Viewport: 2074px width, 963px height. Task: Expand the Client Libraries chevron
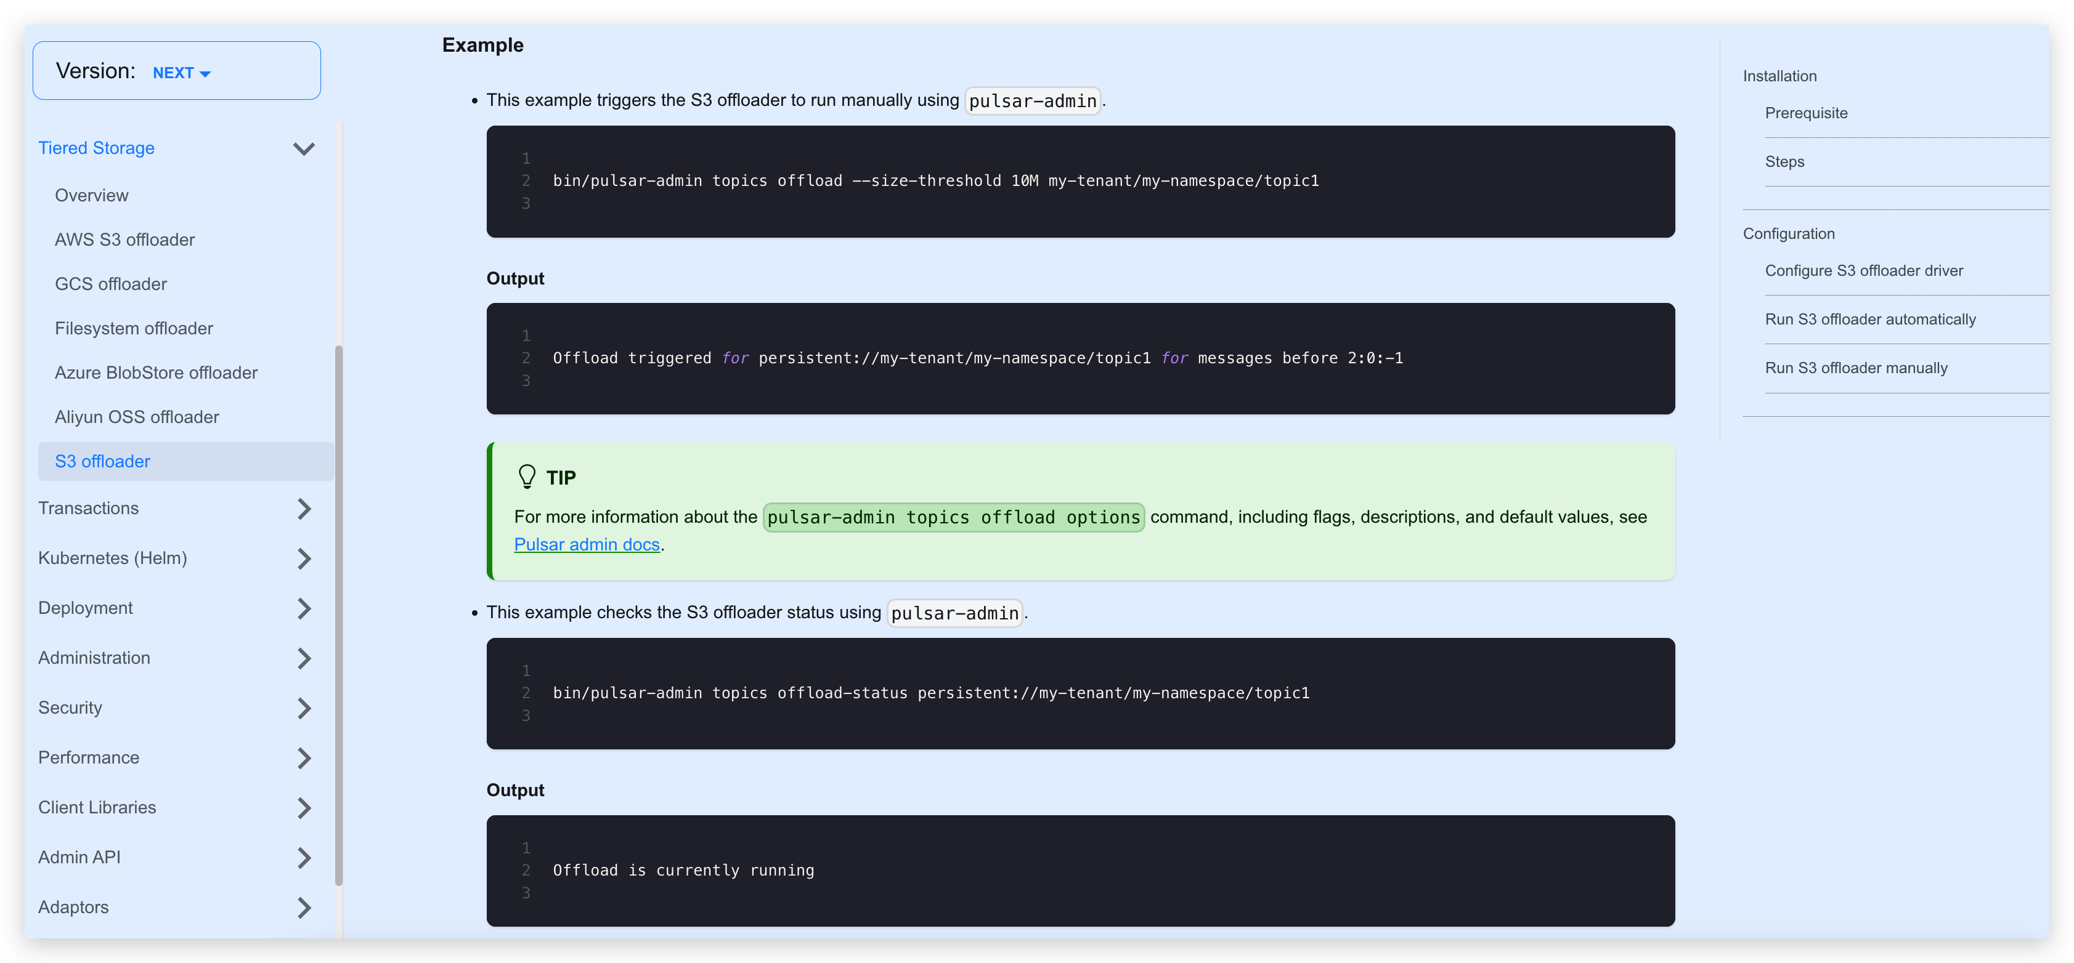[304, 808]
